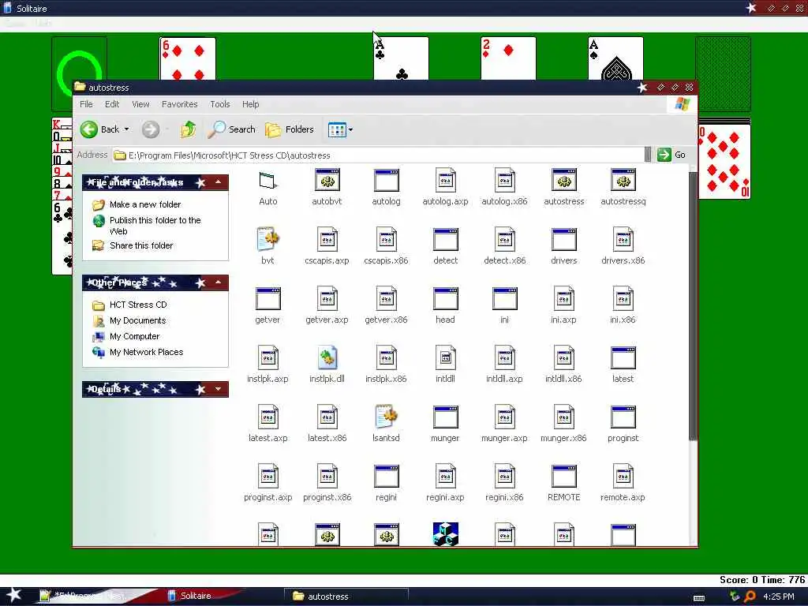Open My Documents link
Screen dimensions: 808x606
[x=137, y=320]
